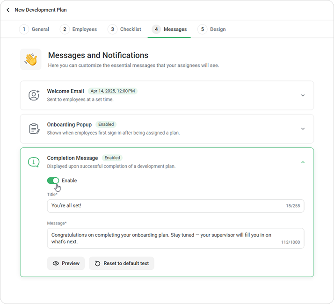The image size is (334, 304).
Task: Click the waving hand emoji icon
Action: tap(31, 59)
